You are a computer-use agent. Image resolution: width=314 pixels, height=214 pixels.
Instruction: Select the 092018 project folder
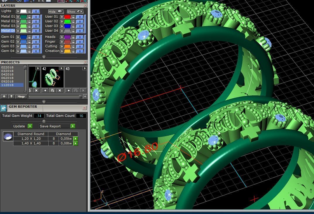click(x=7, y=82)
